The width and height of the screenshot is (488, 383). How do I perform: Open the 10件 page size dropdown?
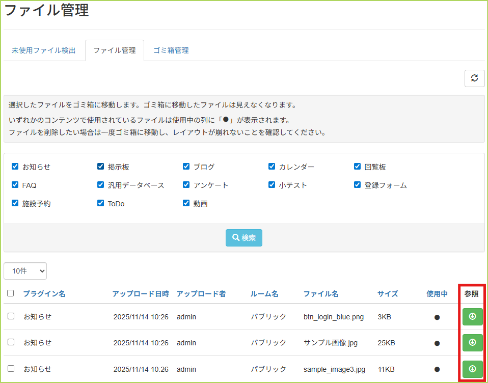point(25,271)
